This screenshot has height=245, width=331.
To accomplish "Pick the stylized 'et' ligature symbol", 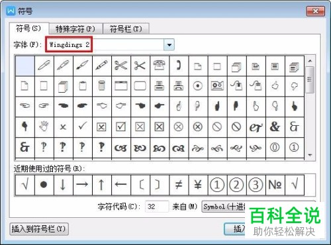I will (x=256, y=127).
